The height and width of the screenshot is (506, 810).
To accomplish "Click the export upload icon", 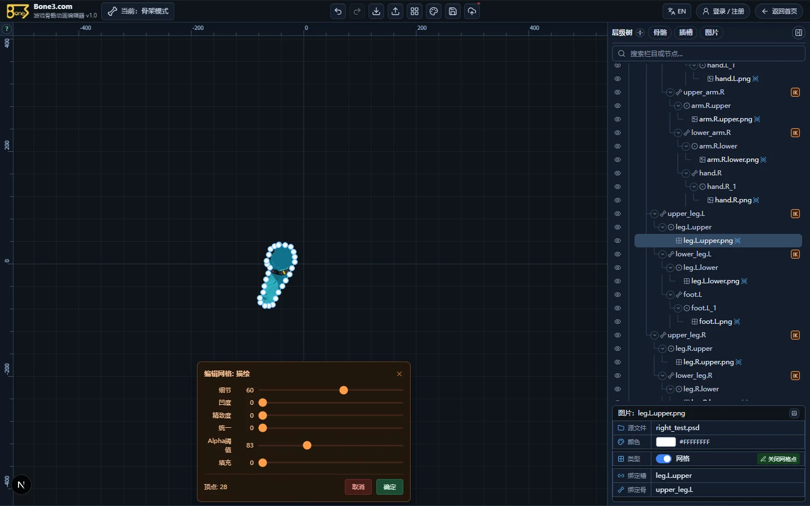I will [395, 11].
